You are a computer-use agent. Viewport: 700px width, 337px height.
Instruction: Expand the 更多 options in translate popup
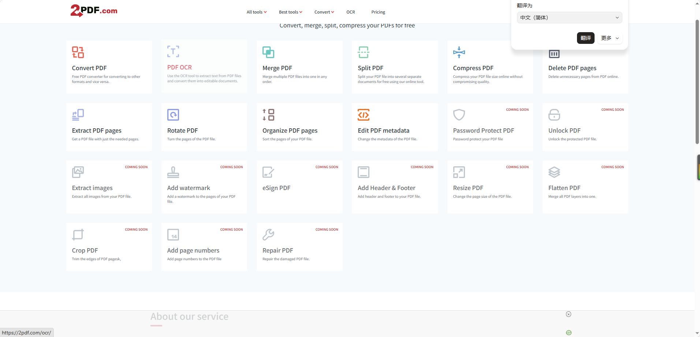610,38
